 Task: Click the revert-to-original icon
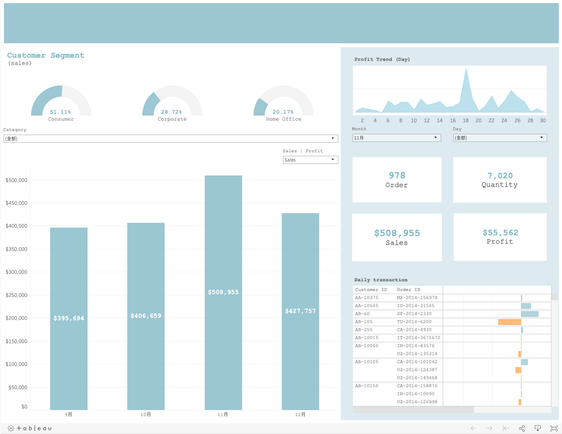pyautogui.click(x=506, y=428)
